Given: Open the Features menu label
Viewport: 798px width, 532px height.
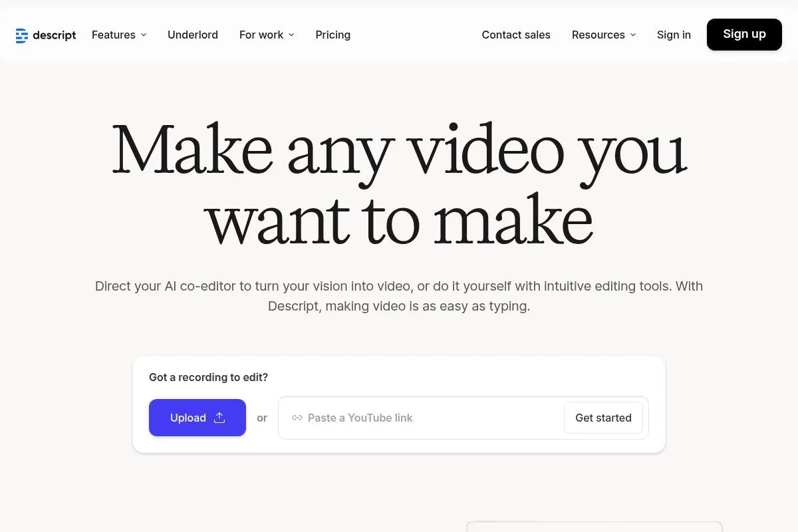Looking at the screenshot, I should tap(113, 35).
